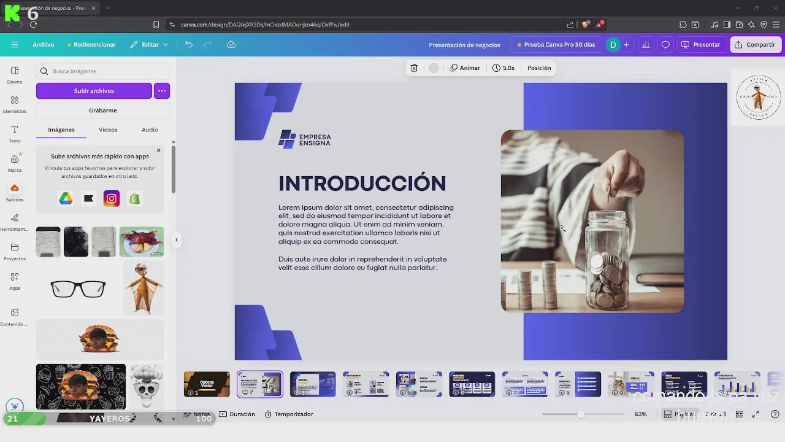Undo the last action

[189, 45]
